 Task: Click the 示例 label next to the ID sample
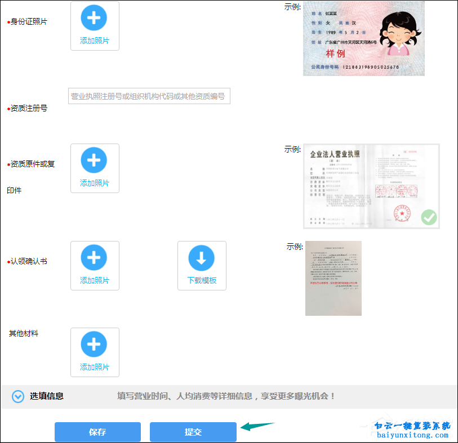(292, 7)
